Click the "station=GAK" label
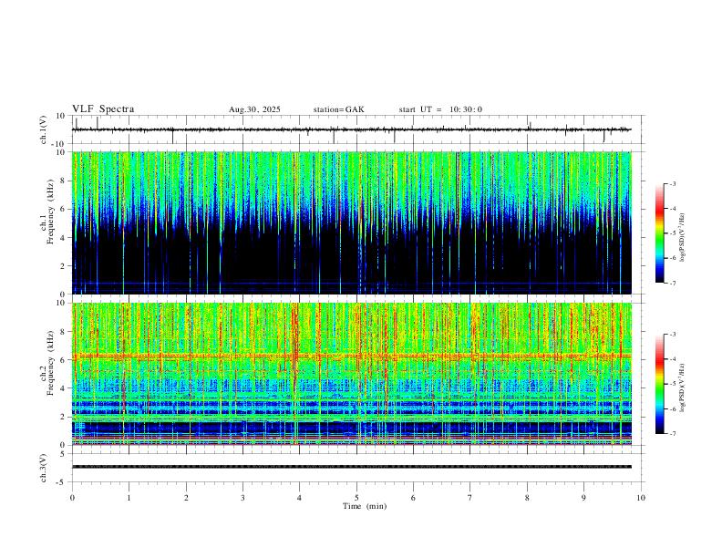 pos(338,109)
